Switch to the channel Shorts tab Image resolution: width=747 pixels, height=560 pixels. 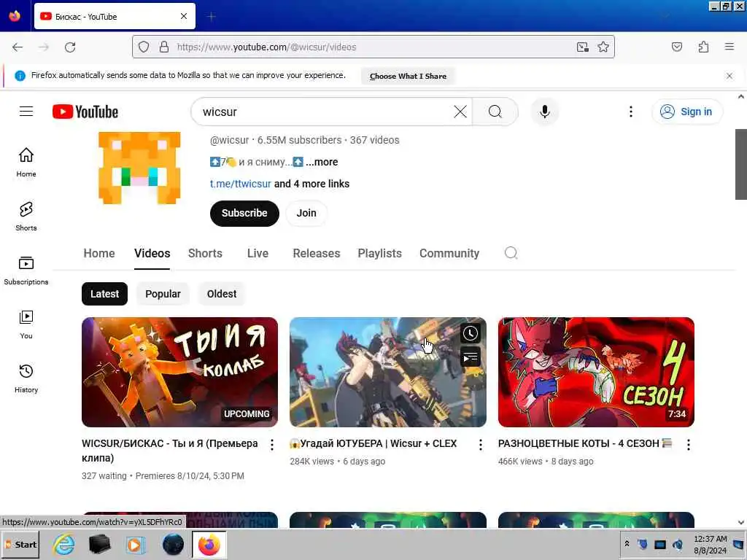pyautogui.click(x=205, y=253)
